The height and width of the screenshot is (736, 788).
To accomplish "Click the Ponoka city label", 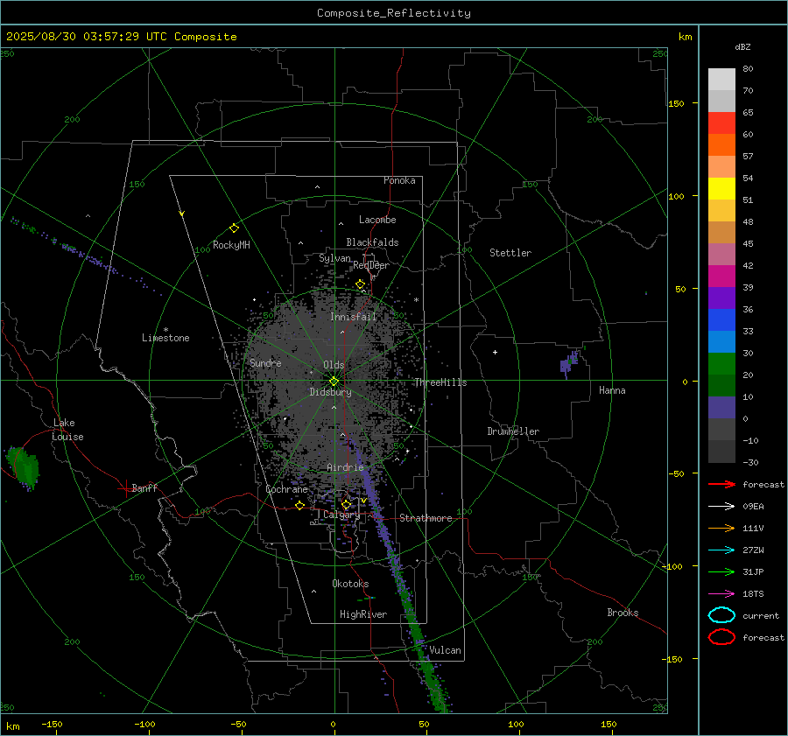I will tap(399, 180).
